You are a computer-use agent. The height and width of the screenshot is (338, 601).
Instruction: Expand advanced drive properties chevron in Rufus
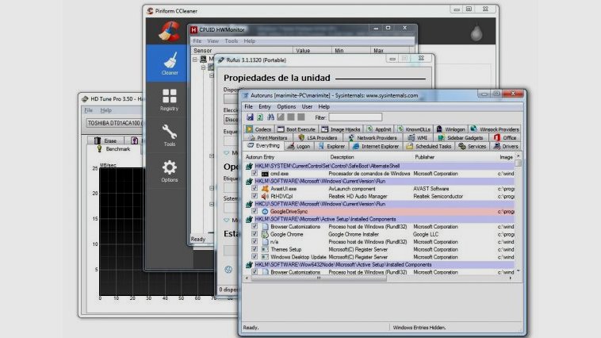(x=227, y=152)
